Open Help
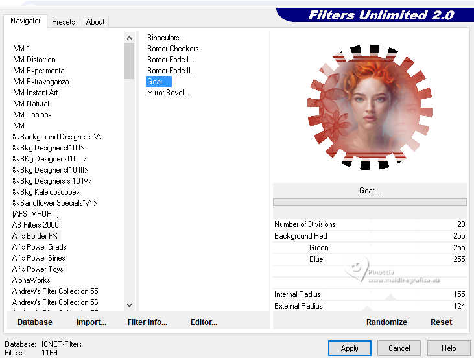 point(449,348)
